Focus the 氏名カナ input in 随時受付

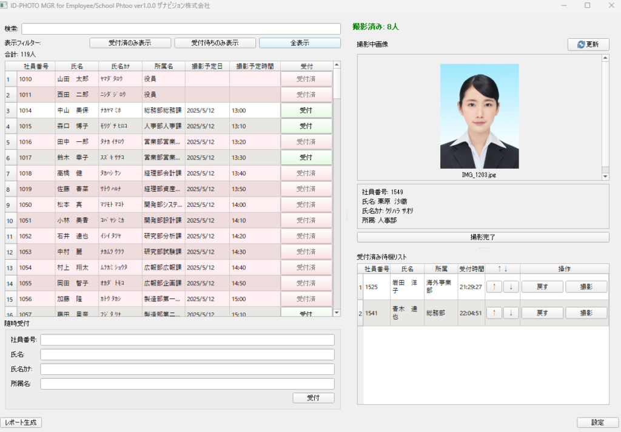[x=187, y=370]
